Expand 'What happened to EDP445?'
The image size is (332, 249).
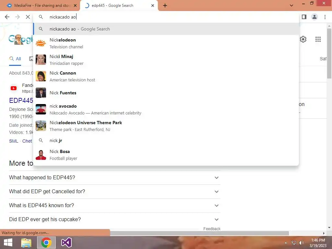pos(114,178)
